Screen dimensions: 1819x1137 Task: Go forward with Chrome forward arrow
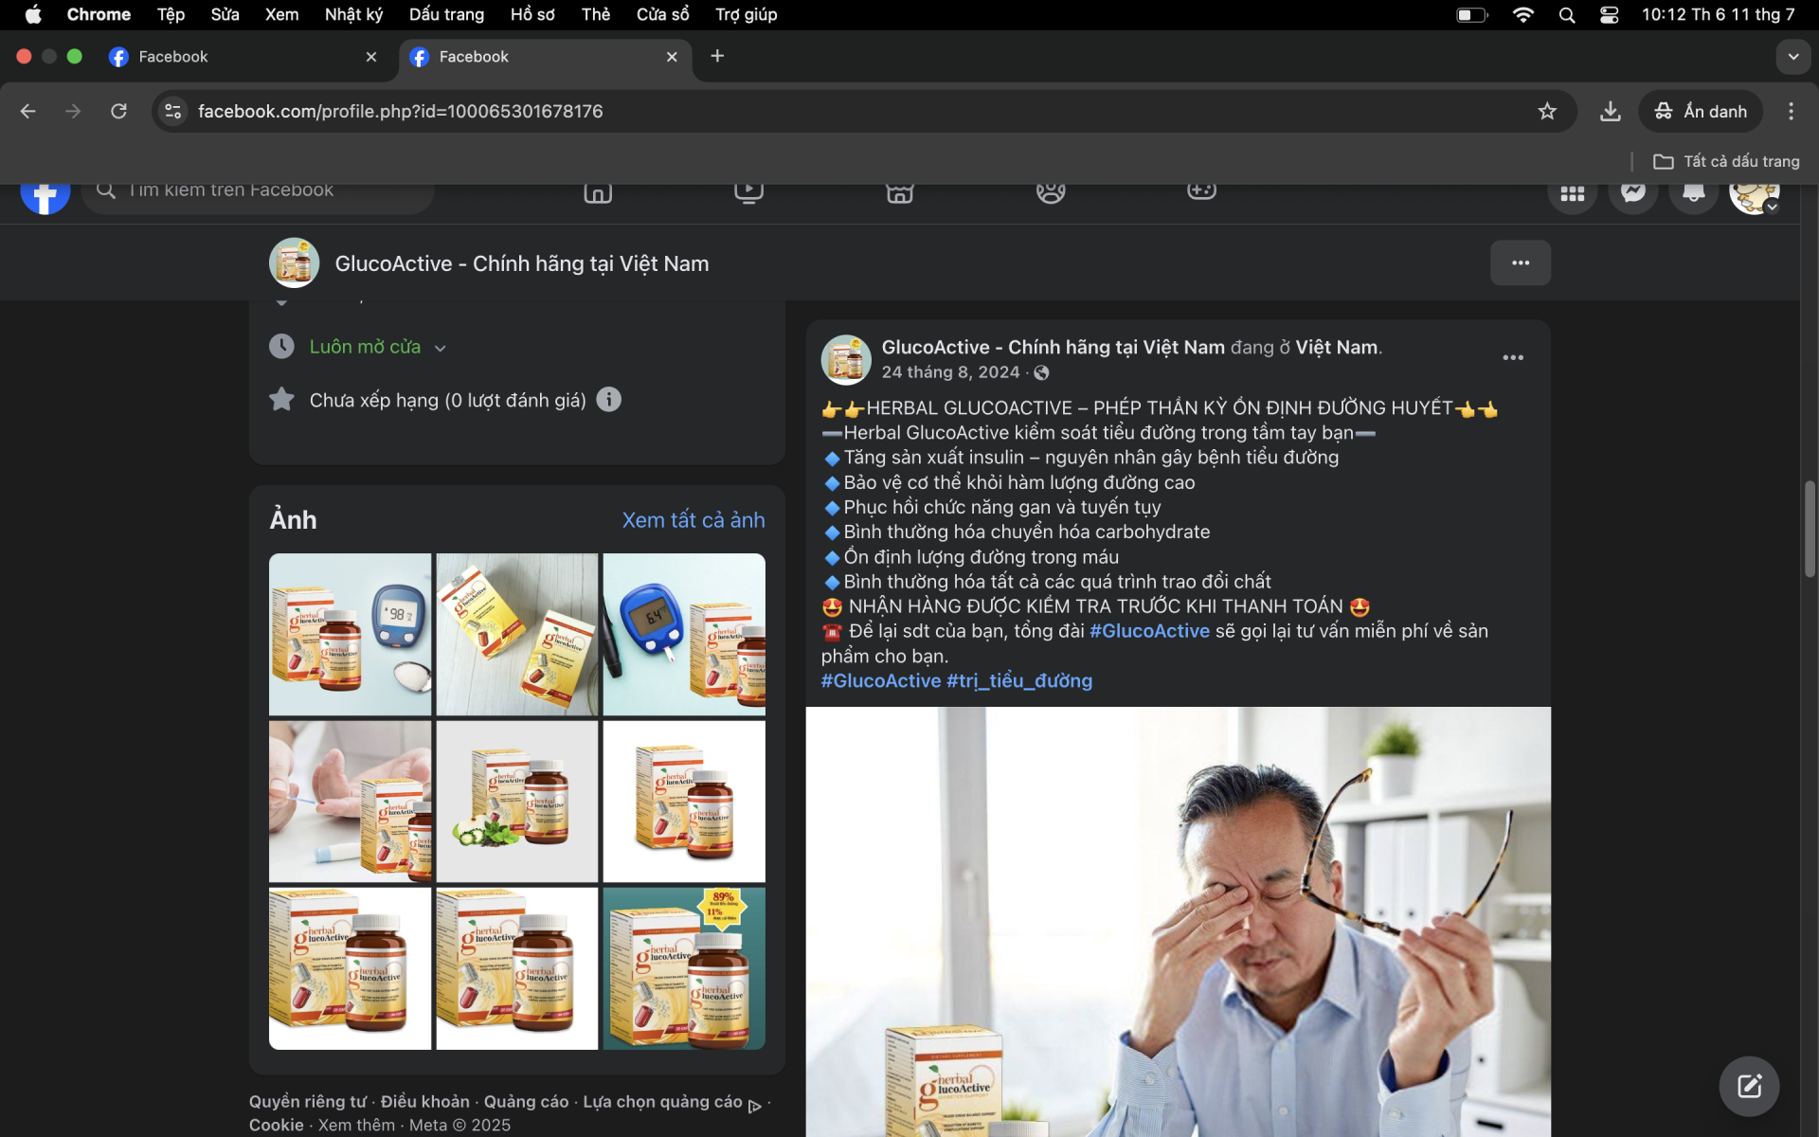pyautogui.click(x=73, y=112)
